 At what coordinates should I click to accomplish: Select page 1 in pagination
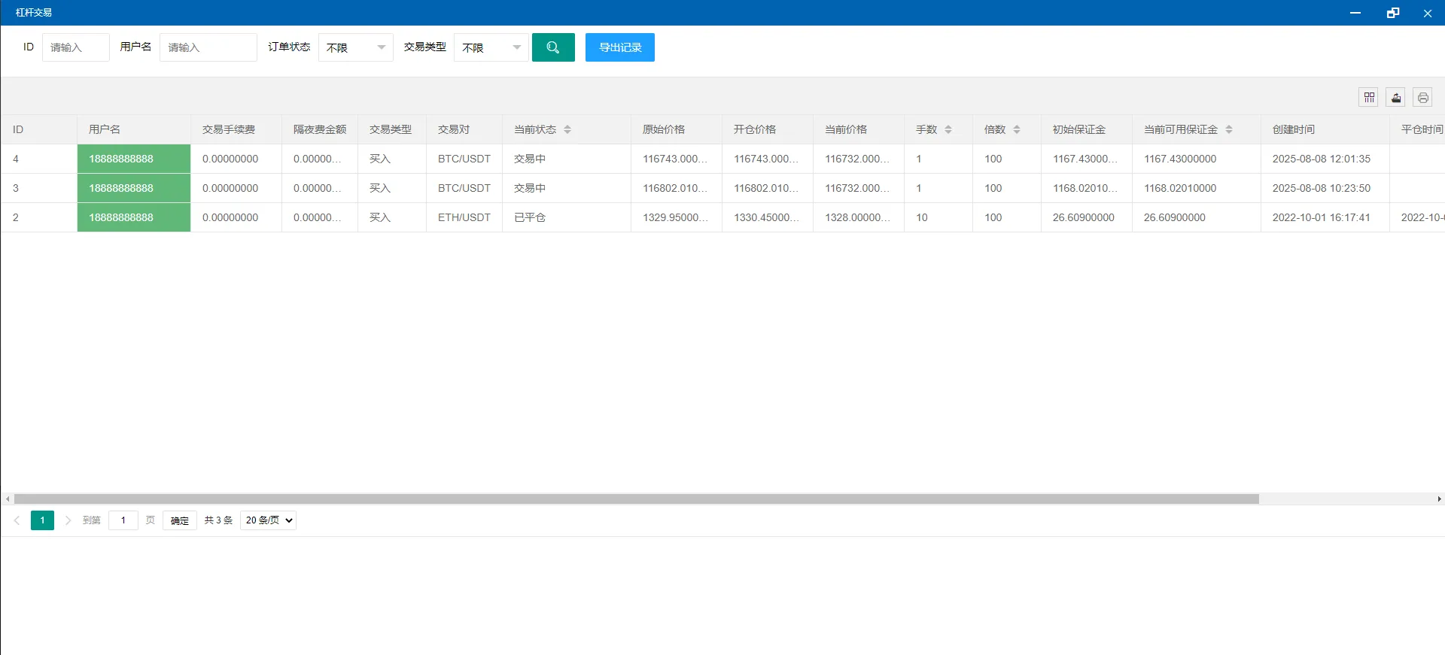[x=42, y=520]
